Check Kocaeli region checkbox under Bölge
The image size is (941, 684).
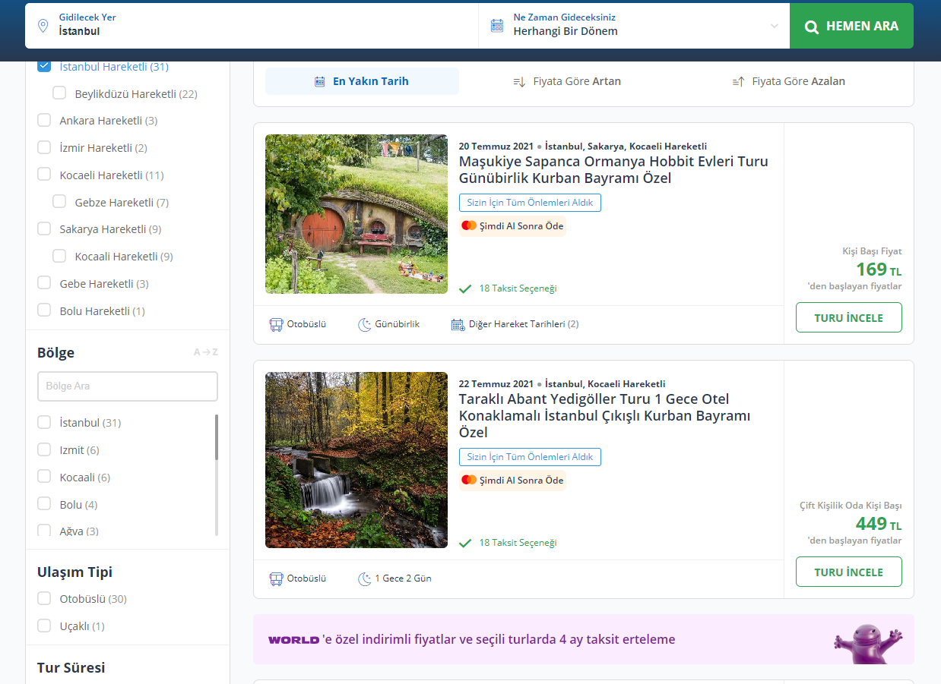[44, 477]
